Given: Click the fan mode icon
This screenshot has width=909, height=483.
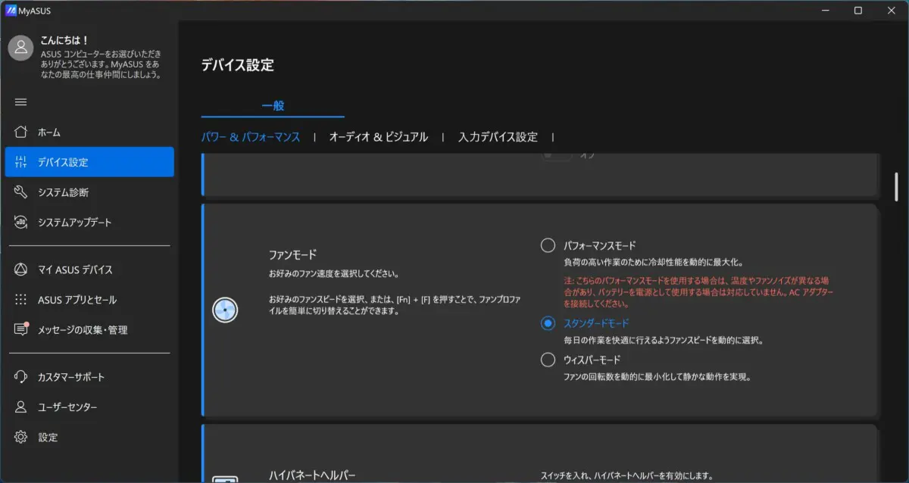Looking at the screenshot, I should click(x=226, y=310).
